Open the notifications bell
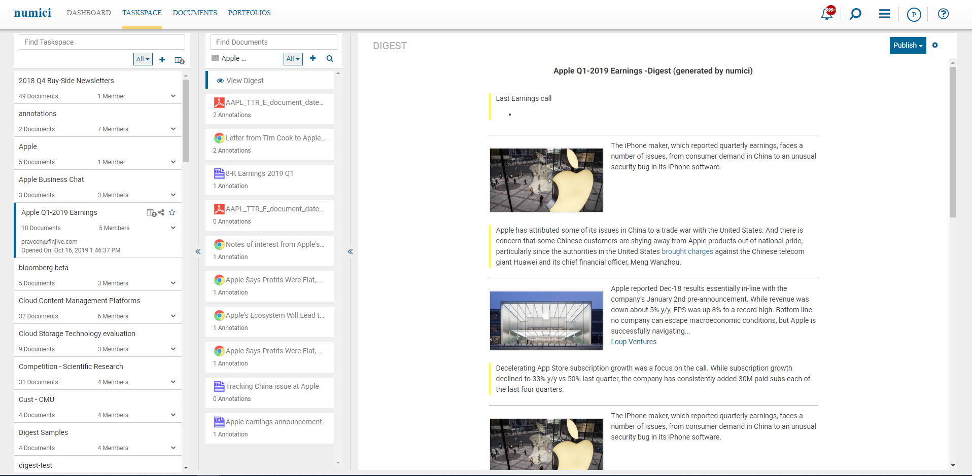The image size is (972, 476). (827, 13)
